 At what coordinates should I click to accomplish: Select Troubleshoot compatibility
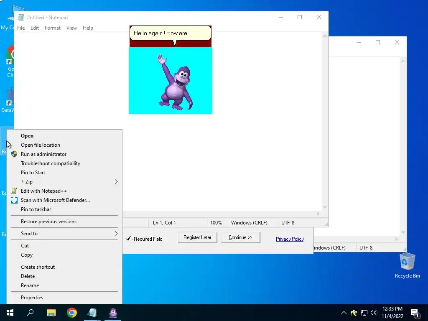pos(64,163)
